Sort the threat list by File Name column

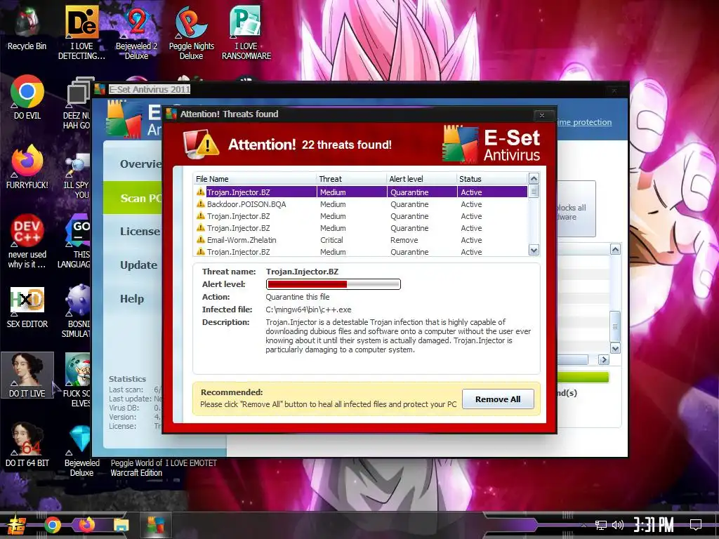(254, 179)
